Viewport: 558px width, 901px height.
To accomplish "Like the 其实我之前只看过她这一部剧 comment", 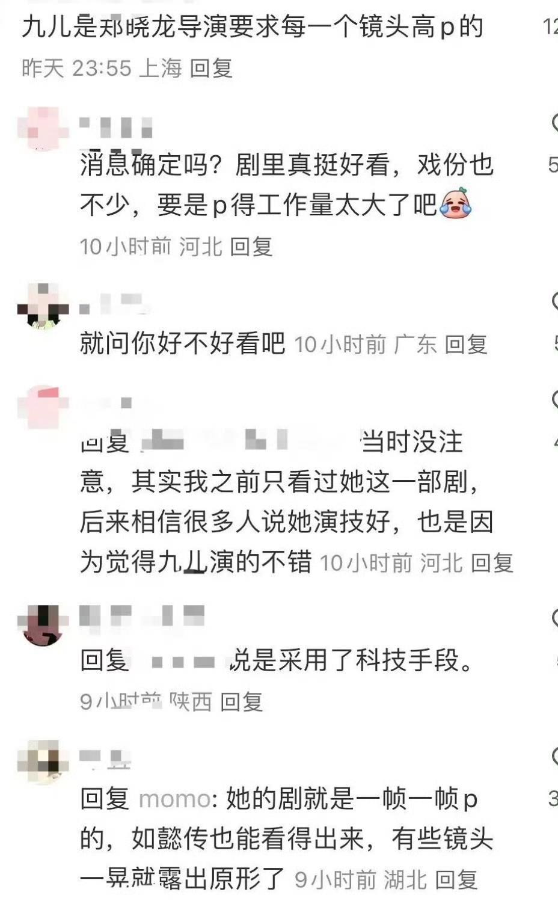I will (554, 399).
